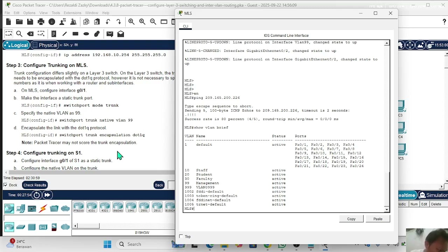Image resolution: width=448 pixels, height=252 pixels.
Task: Switch to Physical workspace view
Action: (x=44, y=45)
